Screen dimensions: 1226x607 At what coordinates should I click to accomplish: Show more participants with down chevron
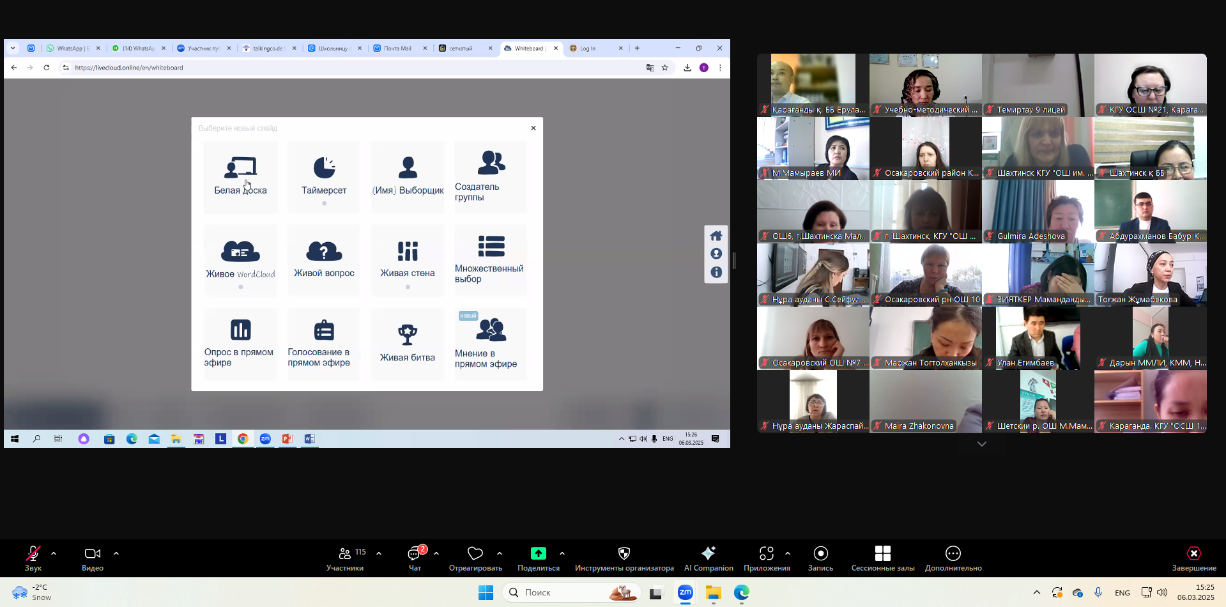pos(981,444)
